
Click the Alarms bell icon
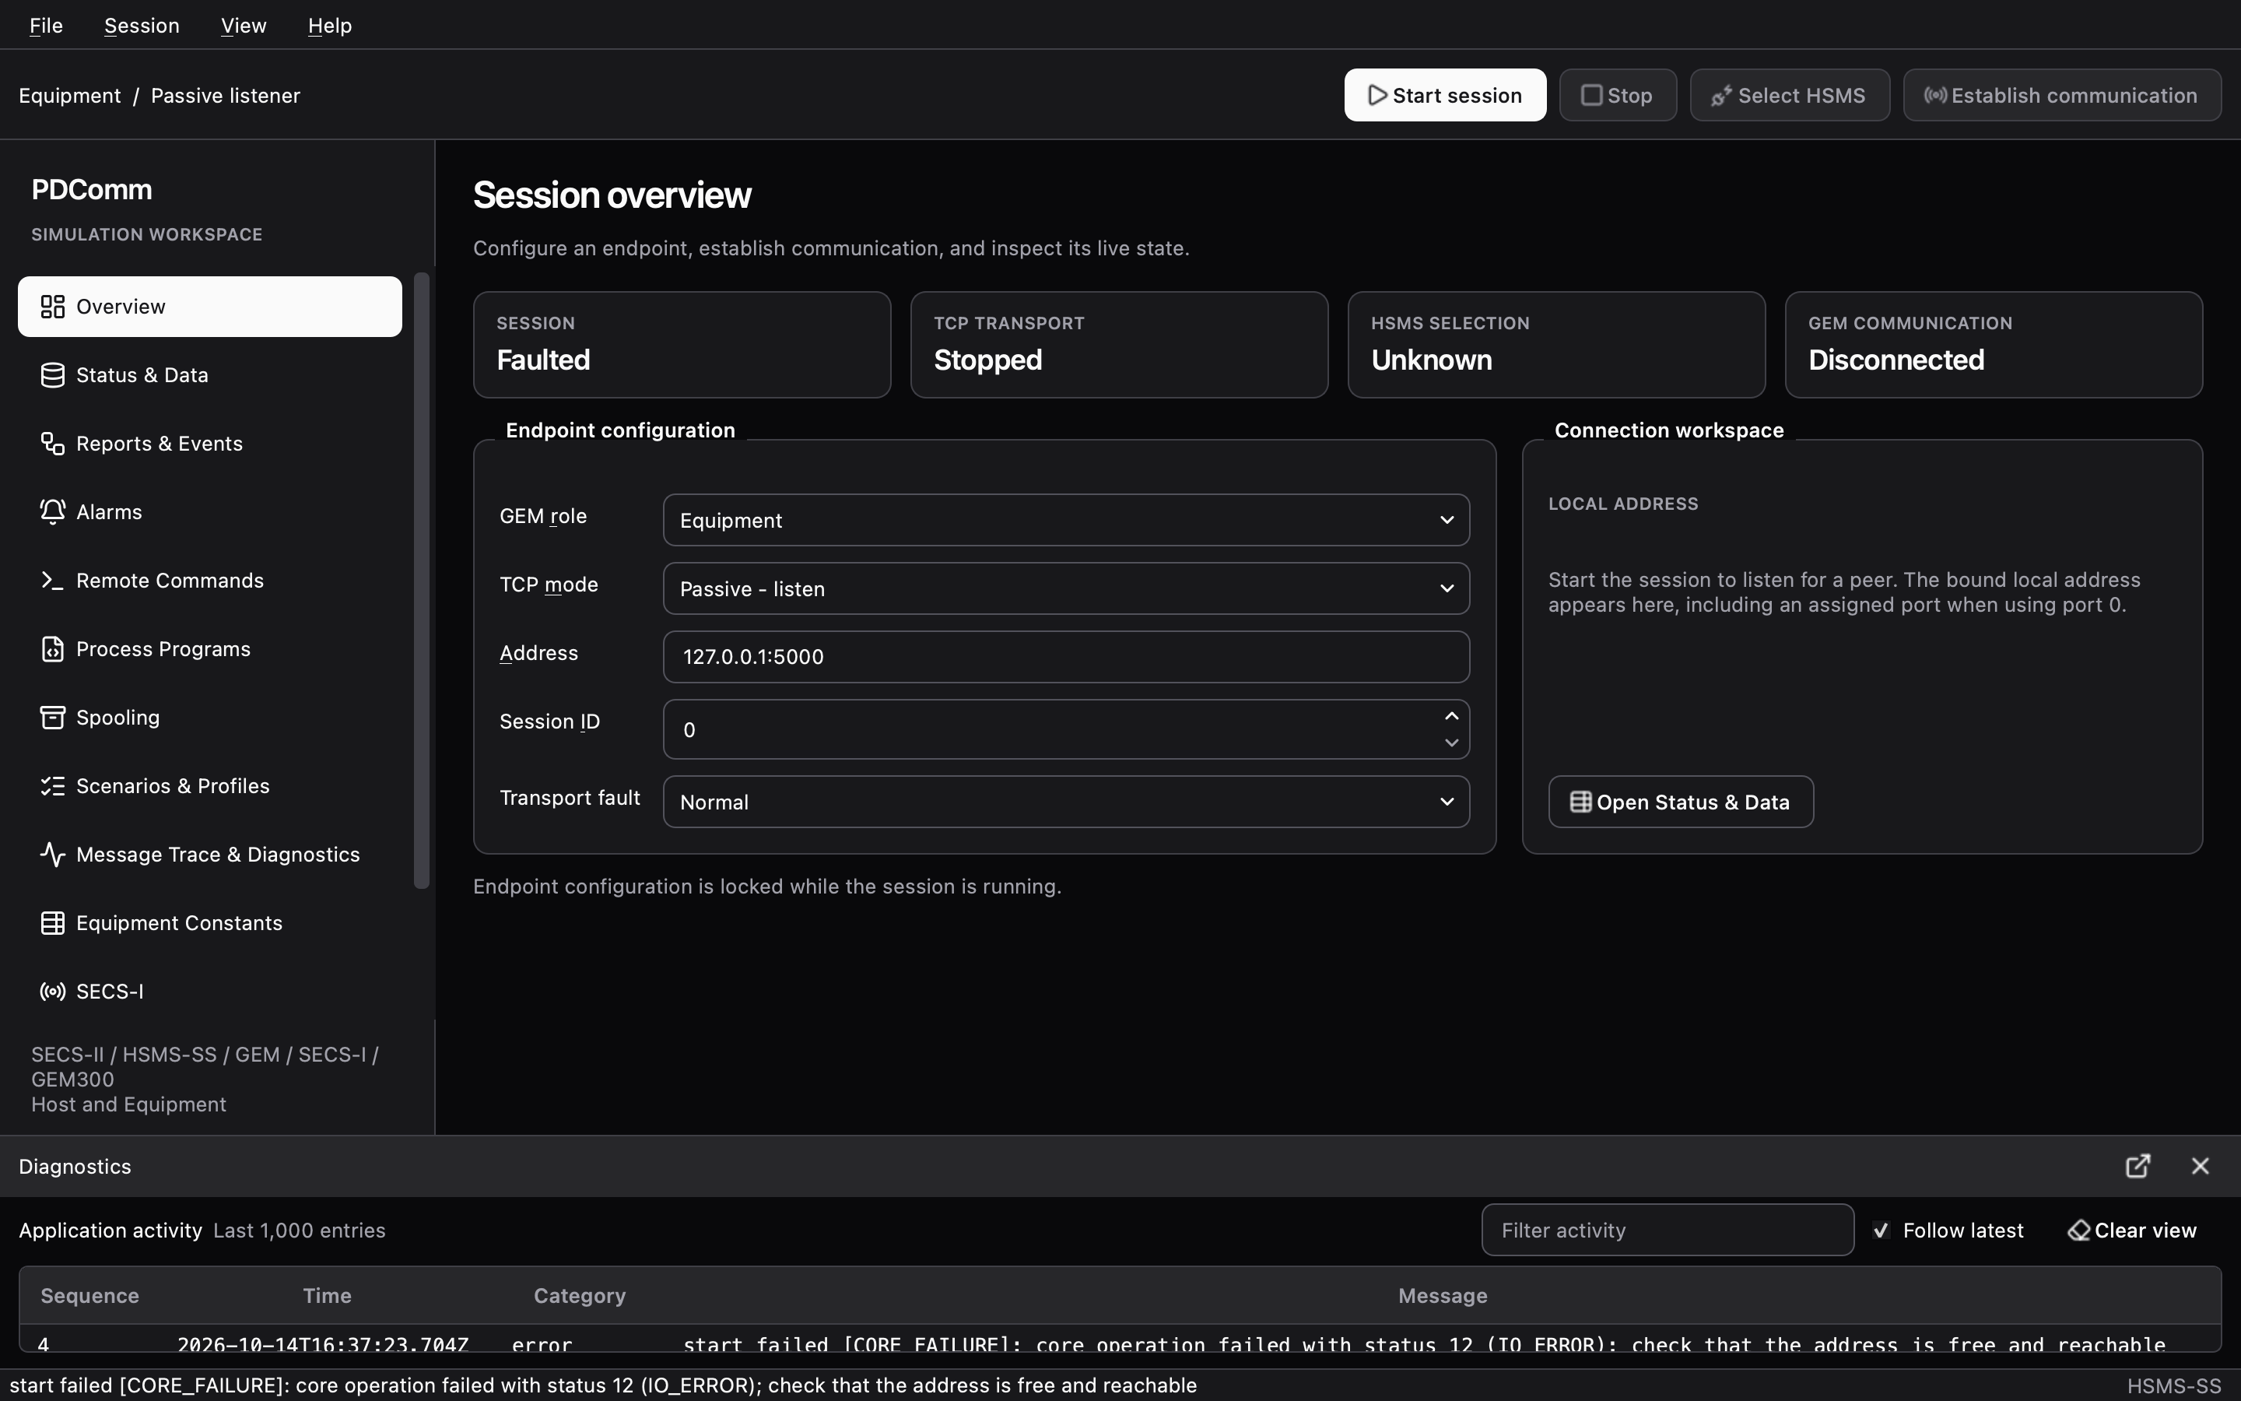[53, 512]
